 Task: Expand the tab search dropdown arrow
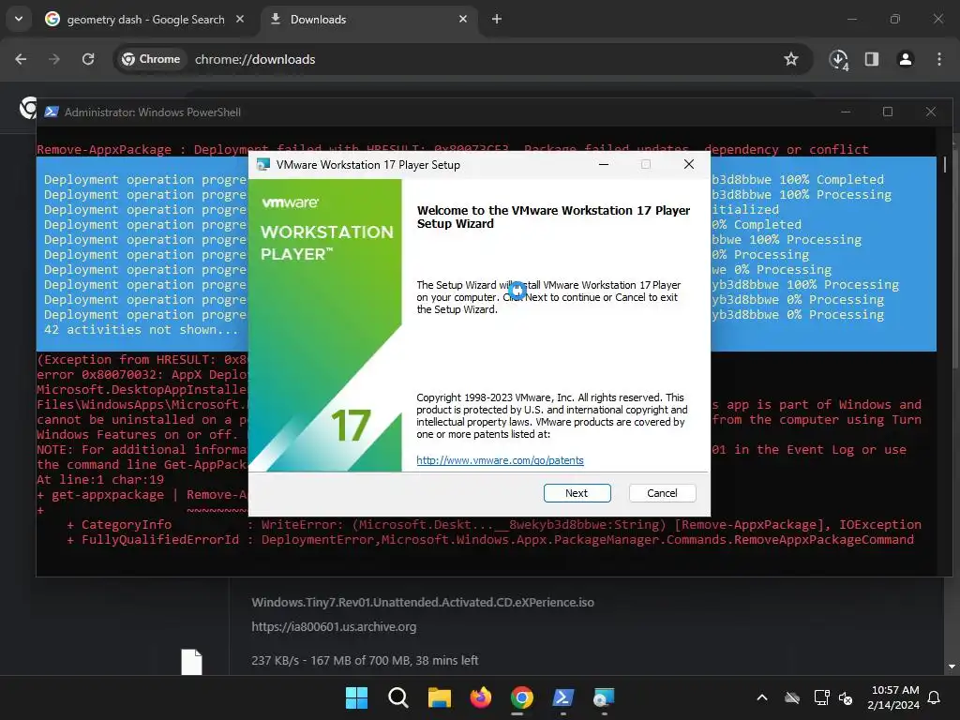pos(19,19)
